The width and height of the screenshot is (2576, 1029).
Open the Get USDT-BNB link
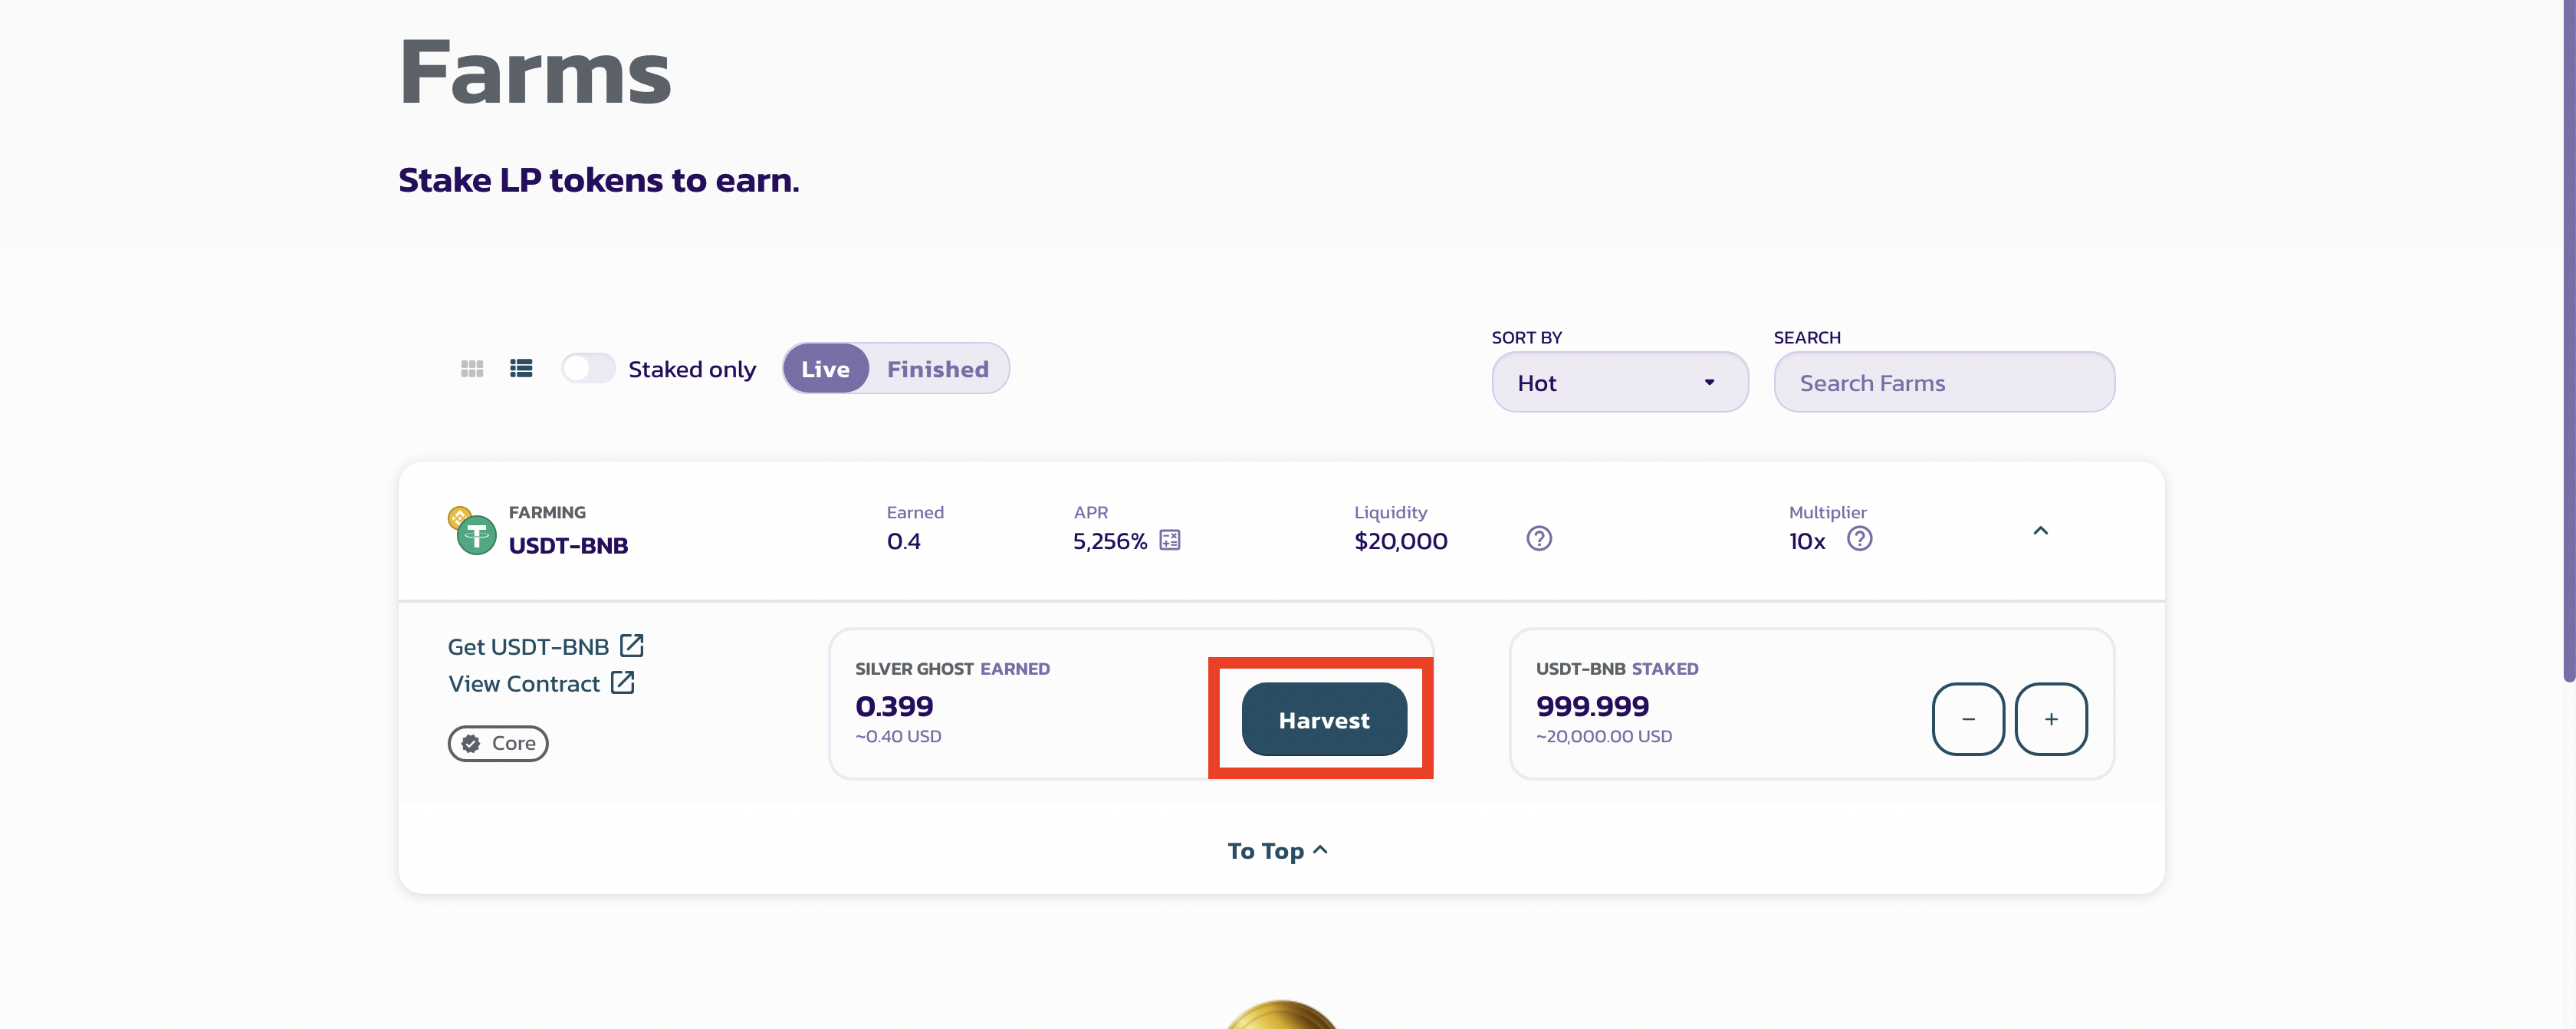pyautogui.click(x=545, y=647)
